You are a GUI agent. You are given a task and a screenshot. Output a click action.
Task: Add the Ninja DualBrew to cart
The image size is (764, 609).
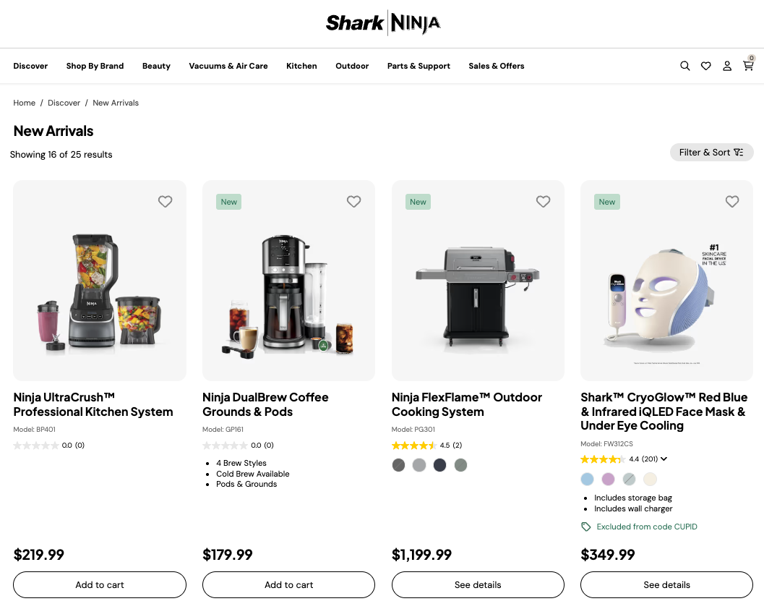288,584
